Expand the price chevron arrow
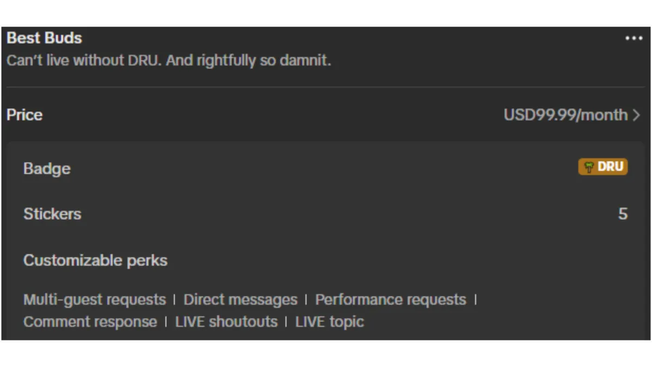The height and width of the screenshot is (367, 652). coord(637,115)
